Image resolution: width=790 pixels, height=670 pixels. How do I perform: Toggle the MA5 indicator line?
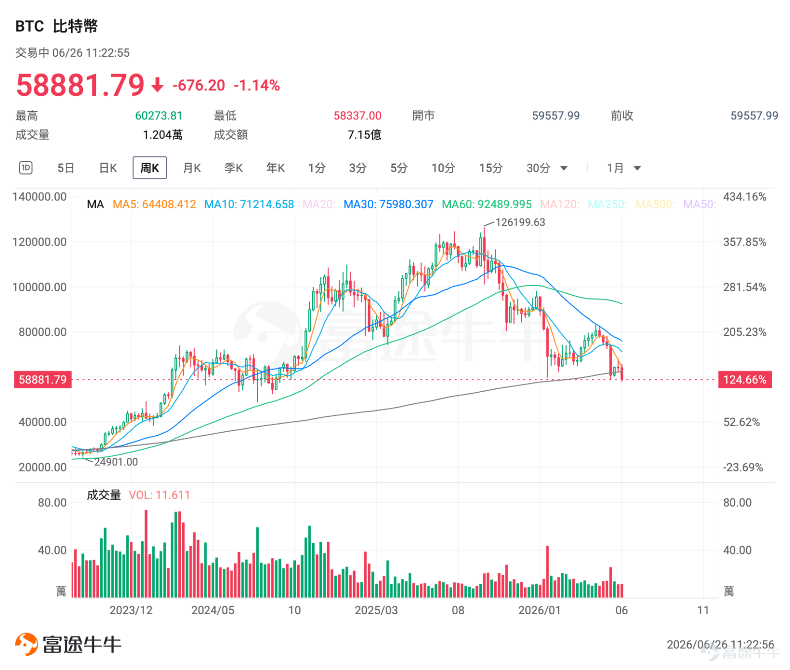pyautogui.click(x=154, y=204)
